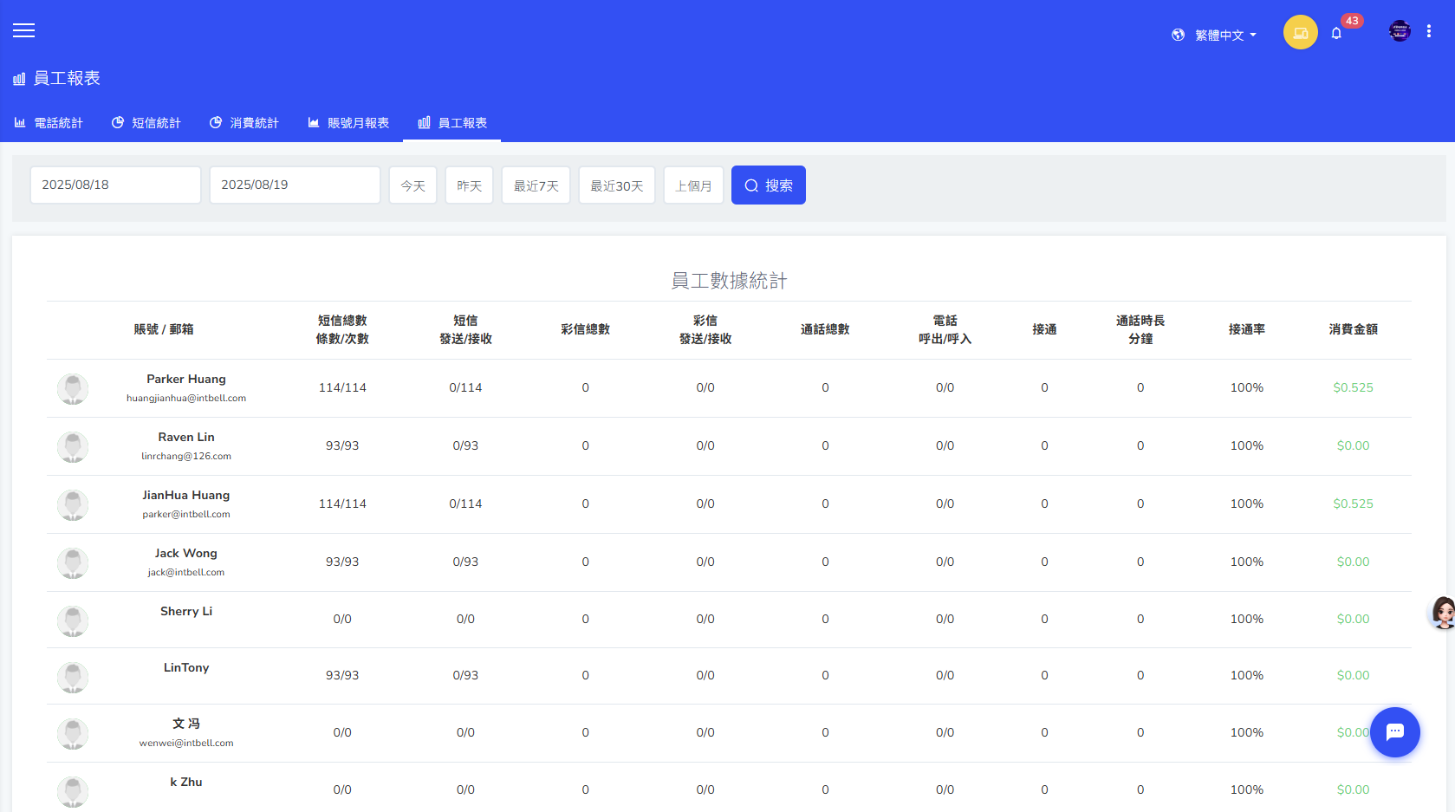
Task: Open the hamburger navigation menu
Action: point(23,30)
